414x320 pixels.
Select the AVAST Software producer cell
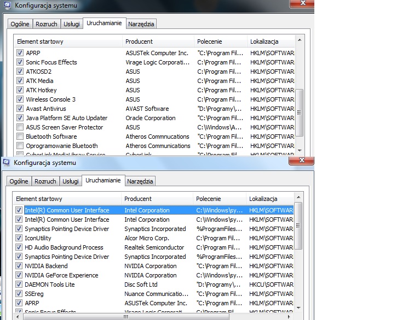click(x=147, y=109)
